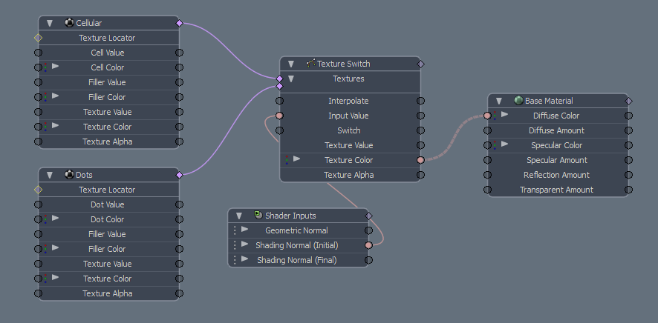Expand Geometric Normal in Shader Inputs
Screen dimensions: 658x323
[x=244, y=230]
